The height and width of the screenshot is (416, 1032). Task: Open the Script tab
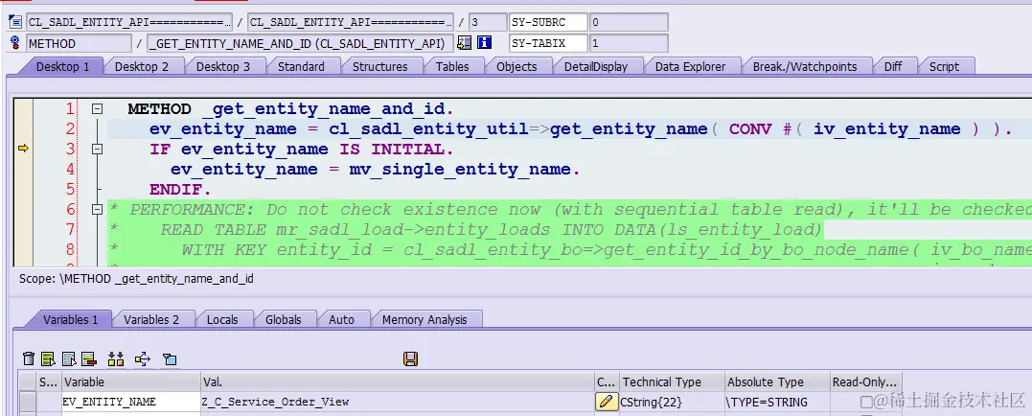[x=944, y=66]
